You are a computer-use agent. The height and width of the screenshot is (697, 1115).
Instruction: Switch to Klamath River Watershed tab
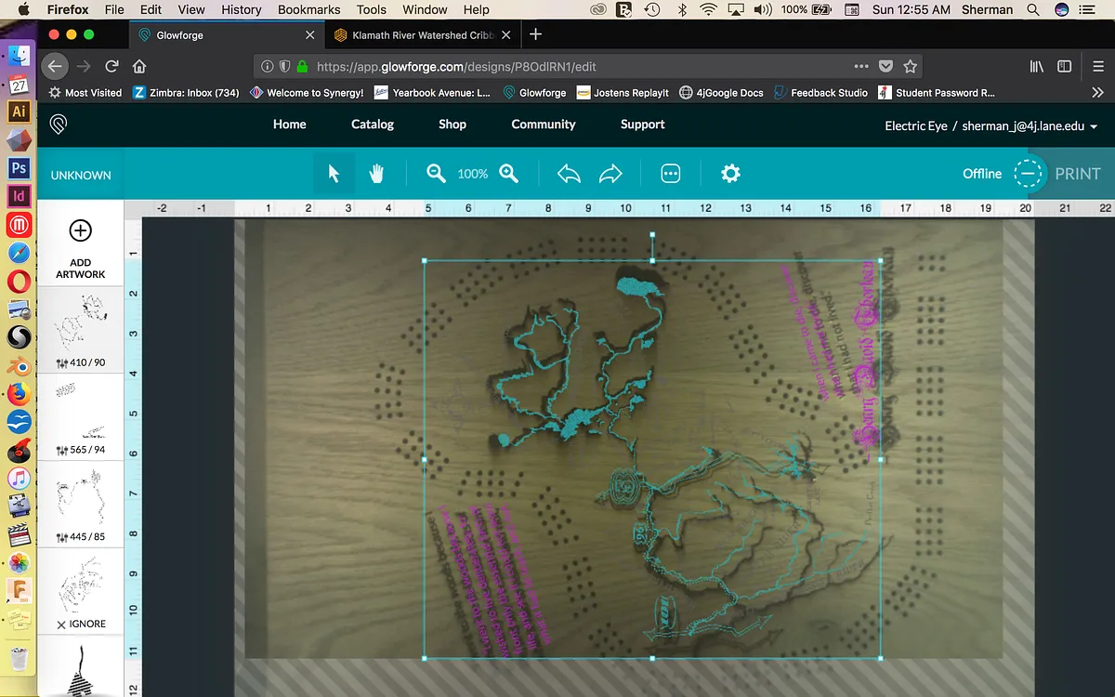pyautogui.click(x=420, y=35)
